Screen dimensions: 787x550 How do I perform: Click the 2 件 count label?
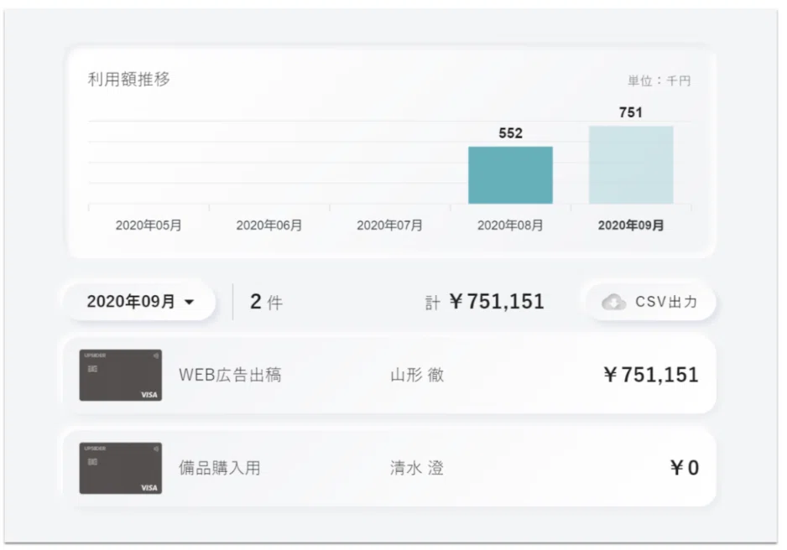(x=267, y=302)
